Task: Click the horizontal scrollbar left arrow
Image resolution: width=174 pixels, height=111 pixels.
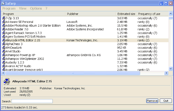Action: 3,73
